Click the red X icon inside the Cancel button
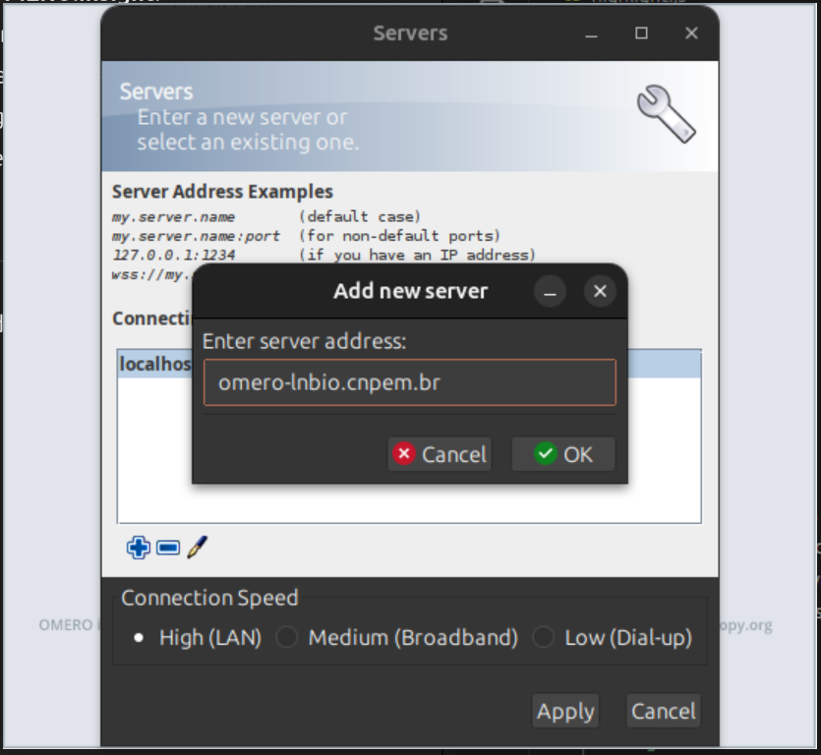 click(x=404, y=454)
